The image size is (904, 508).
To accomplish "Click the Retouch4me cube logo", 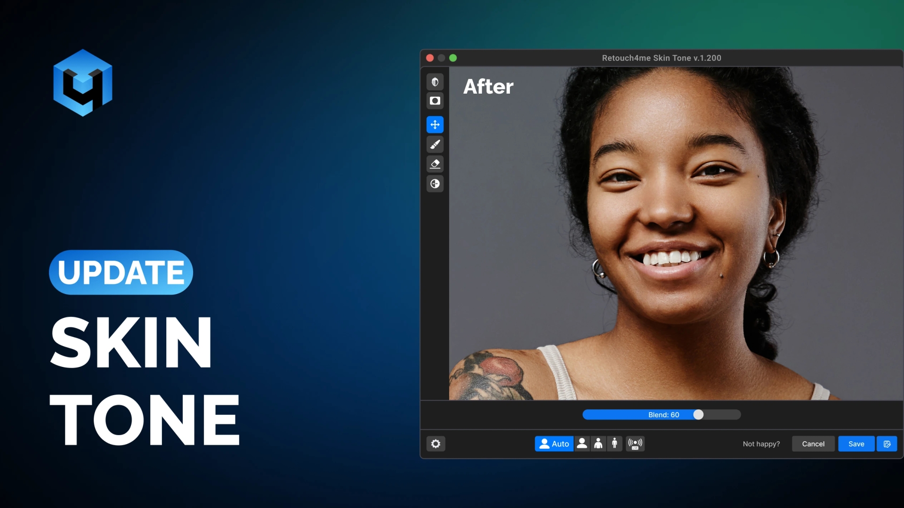I will tap(83, 83).
